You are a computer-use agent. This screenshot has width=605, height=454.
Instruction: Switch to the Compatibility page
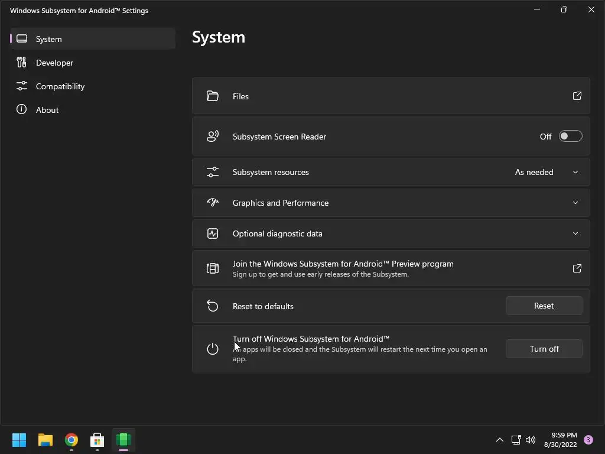93,86
